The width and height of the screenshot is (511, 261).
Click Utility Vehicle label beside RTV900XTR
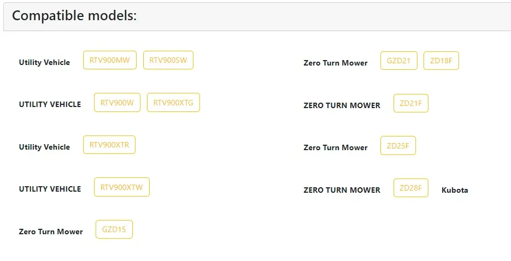44,147
